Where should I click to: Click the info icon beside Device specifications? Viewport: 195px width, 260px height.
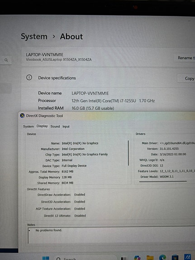tap(29, 77)
